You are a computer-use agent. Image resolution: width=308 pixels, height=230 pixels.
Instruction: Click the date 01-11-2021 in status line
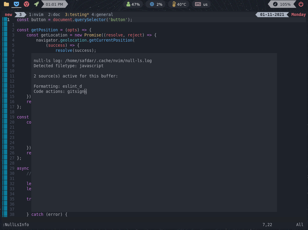(272, 14)
